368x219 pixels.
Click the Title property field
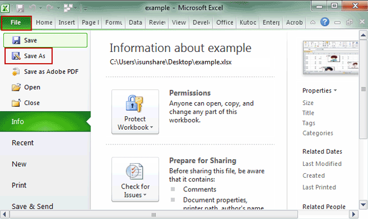[308, 113]
